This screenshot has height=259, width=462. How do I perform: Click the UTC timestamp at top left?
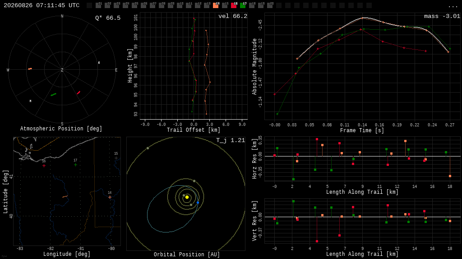tap(42, 5)
